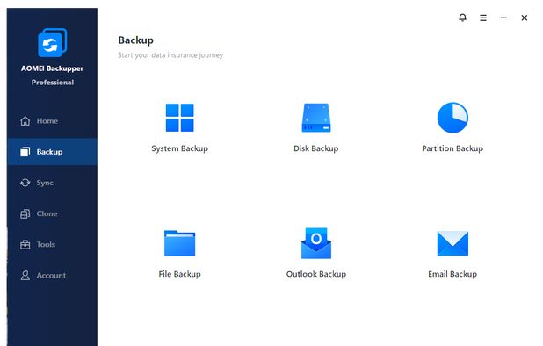Choose the Partition Backup pie icon

(x=452, y=118)
